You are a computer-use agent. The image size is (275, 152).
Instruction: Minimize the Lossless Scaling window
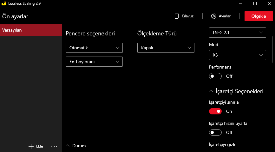point(240,3)
